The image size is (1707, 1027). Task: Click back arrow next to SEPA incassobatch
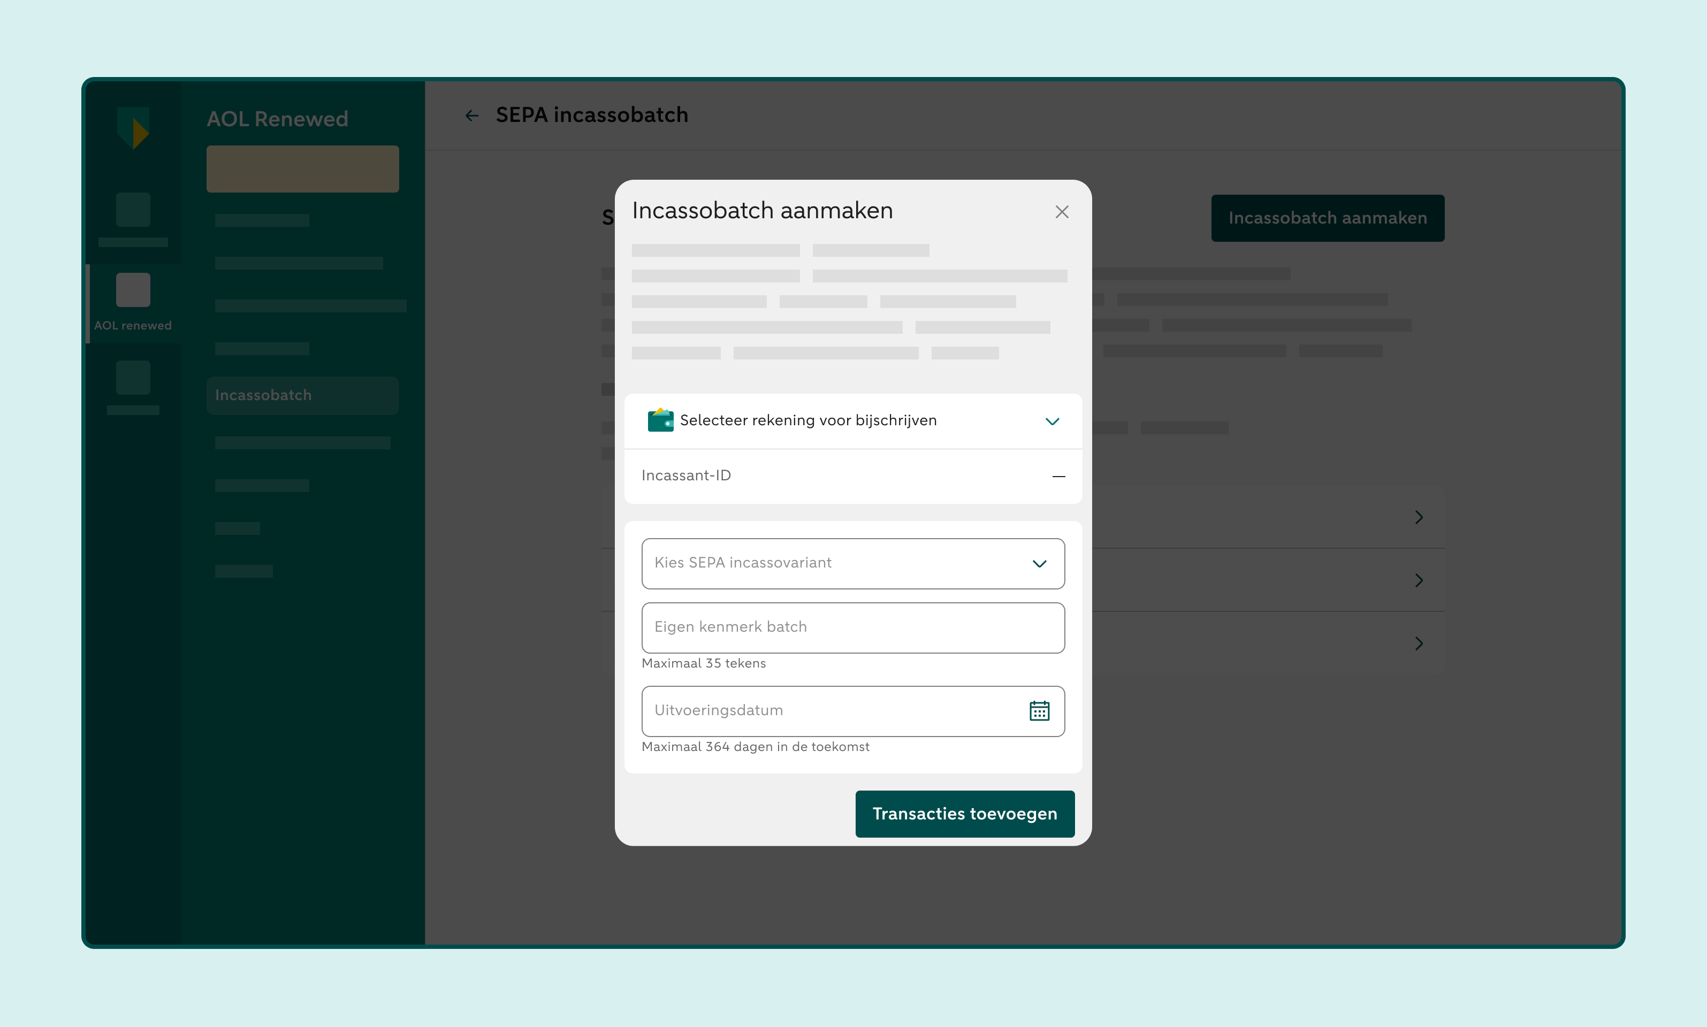[x=472, y=116]
